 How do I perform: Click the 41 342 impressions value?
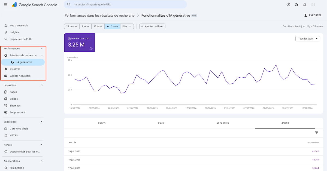click(x=316, y=151)
